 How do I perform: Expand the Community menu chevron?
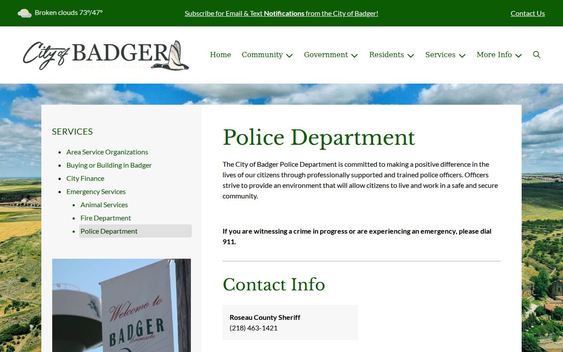point(289,55)
